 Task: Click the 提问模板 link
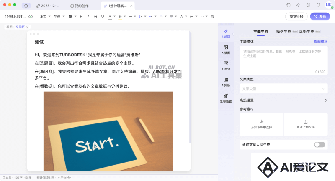point(321,42)
